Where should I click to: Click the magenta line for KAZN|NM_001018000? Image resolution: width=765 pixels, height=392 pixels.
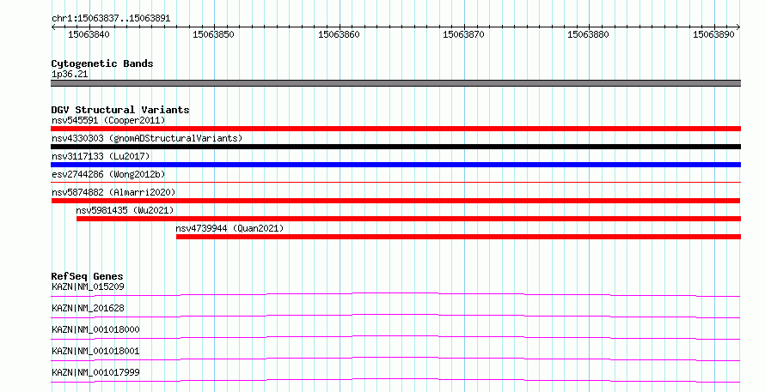click(395, 337)
